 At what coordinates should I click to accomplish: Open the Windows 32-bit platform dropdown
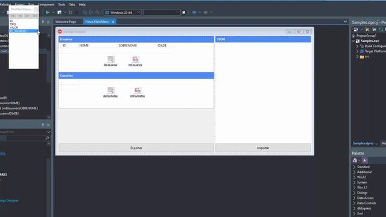138,12
